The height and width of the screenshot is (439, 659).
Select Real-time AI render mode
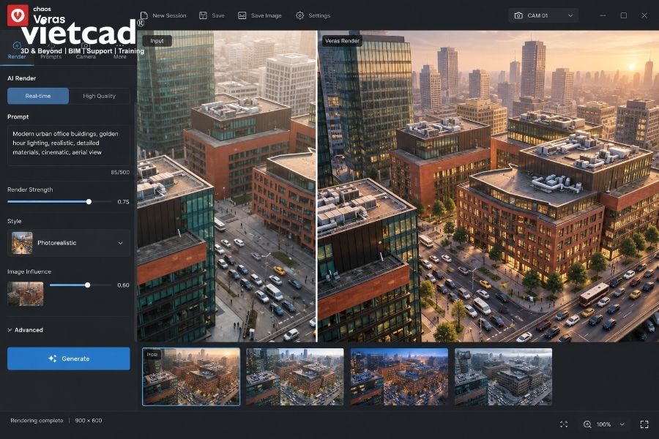pos(38,96)
